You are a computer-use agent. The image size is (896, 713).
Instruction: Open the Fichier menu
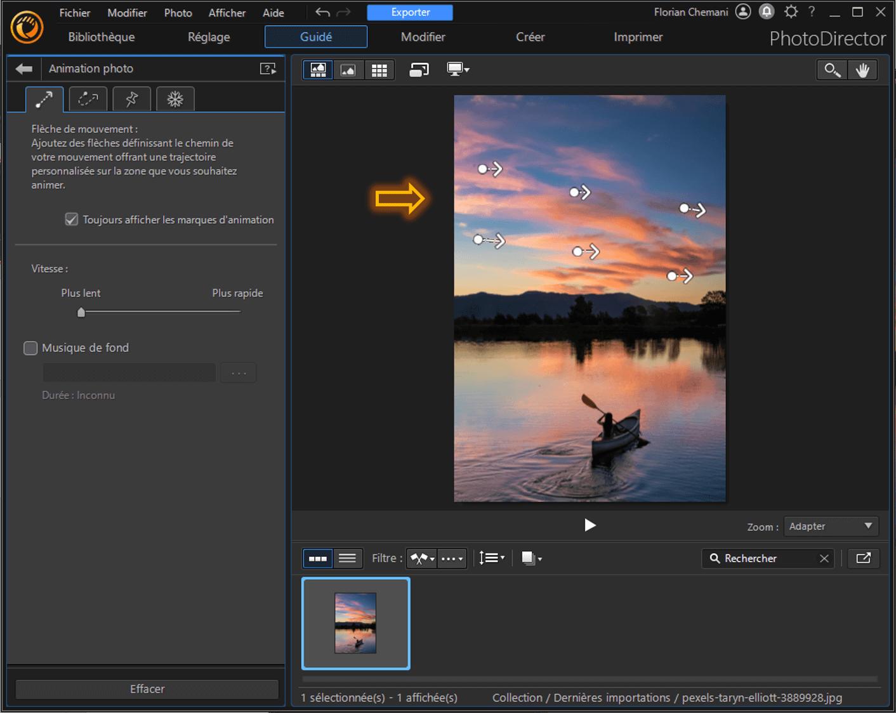(74, 13)
